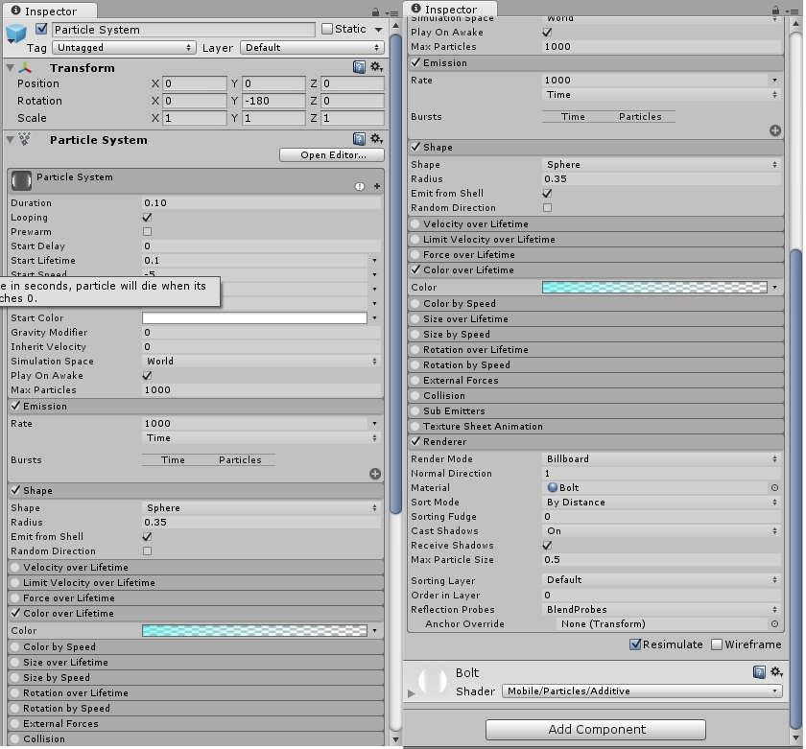
Task: Enable Random Direction in right Inspector
Action: [x=547, y=207]
